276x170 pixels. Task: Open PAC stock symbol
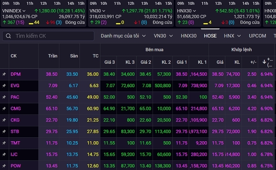coord(15,97)
